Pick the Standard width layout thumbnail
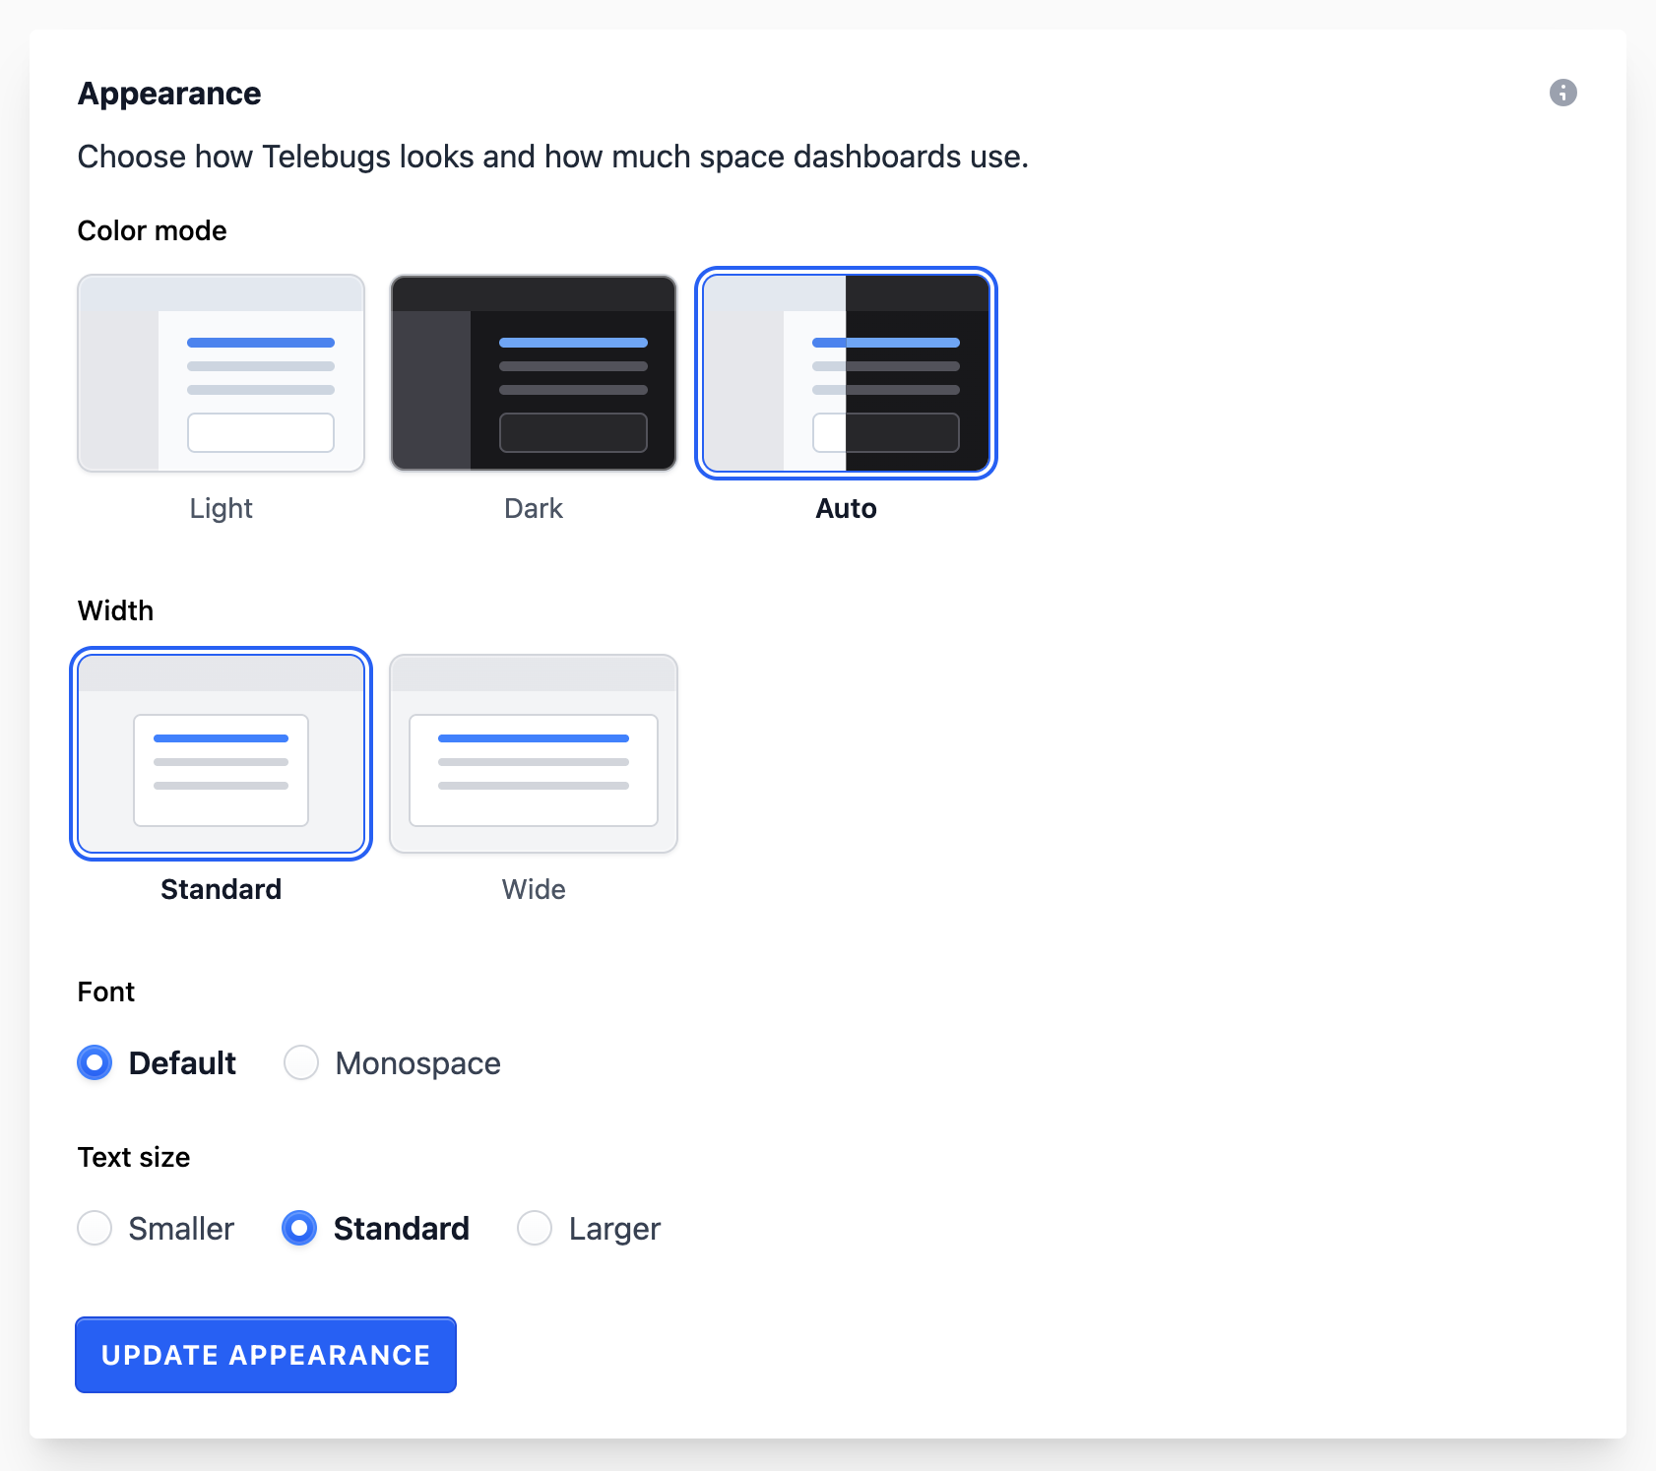Viewport: 1656px width, 1471px height. [x=222, y=754]
